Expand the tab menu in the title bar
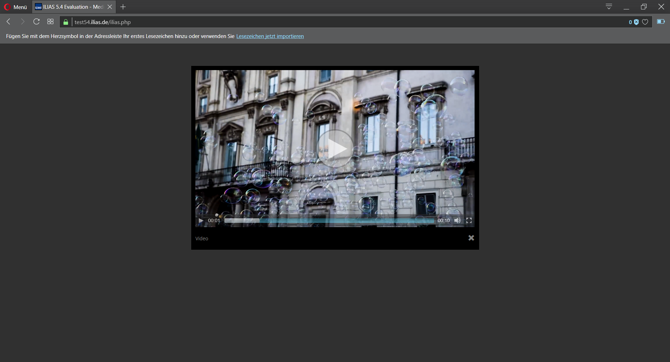 pos(609,7)
